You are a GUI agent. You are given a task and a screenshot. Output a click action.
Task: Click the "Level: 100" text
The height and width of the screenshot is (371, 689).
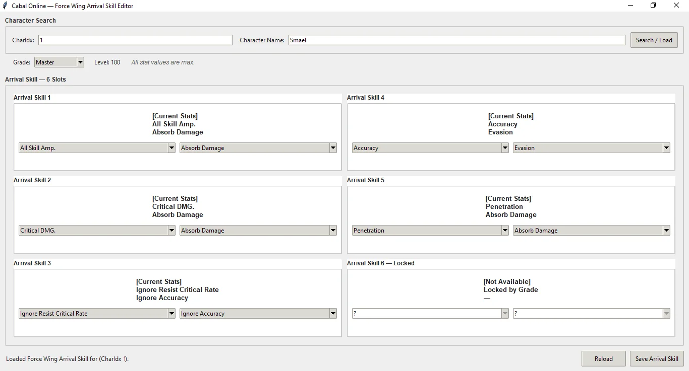(x=107, y=62)
